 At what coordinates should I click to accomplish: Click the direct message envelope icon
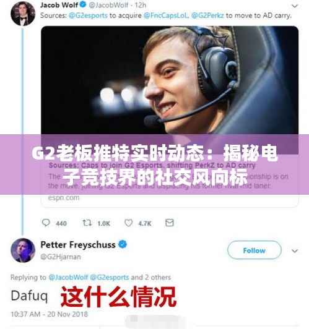pos(169,223)
